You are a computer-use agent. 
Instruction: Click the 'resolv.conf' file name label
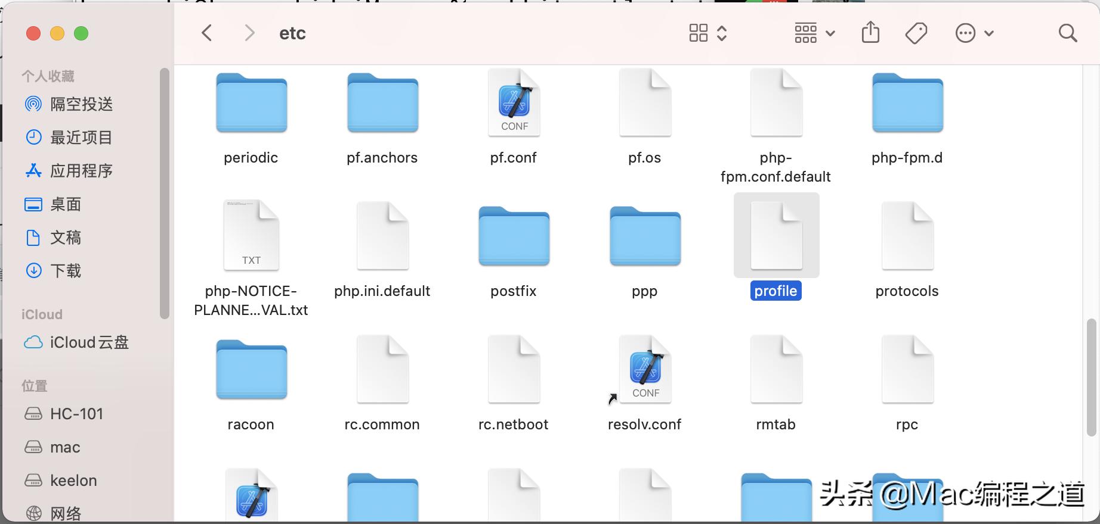(644, 425)
